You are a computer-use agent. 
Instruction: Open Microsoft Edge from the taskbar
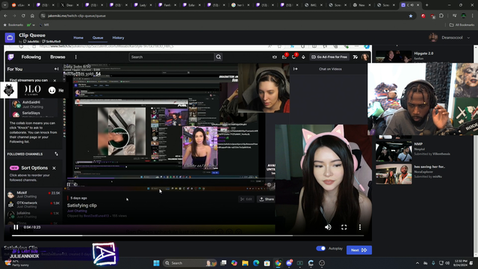click(x=256, y=263)
